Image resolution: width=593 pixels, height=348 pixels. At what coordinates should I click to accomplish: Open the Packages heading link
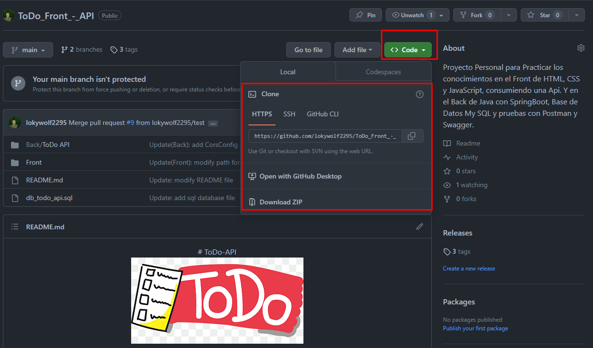459,302
